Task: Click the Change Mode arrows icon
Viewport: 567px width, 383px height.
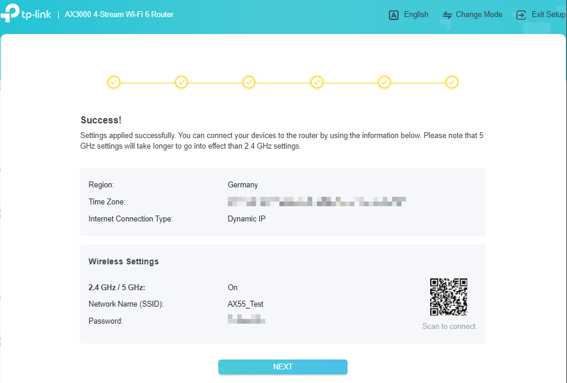Action: (446, 15)
